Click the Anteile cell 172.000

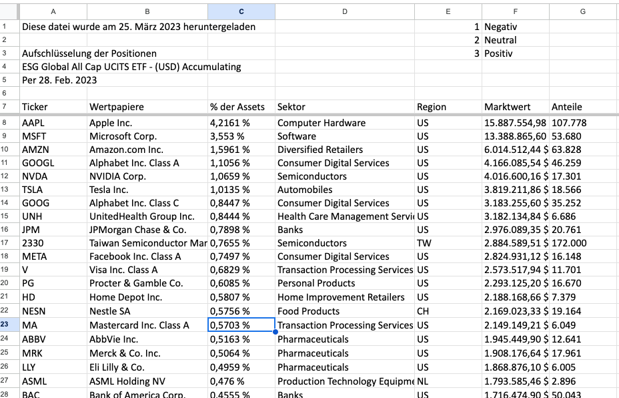pos(583,243)
